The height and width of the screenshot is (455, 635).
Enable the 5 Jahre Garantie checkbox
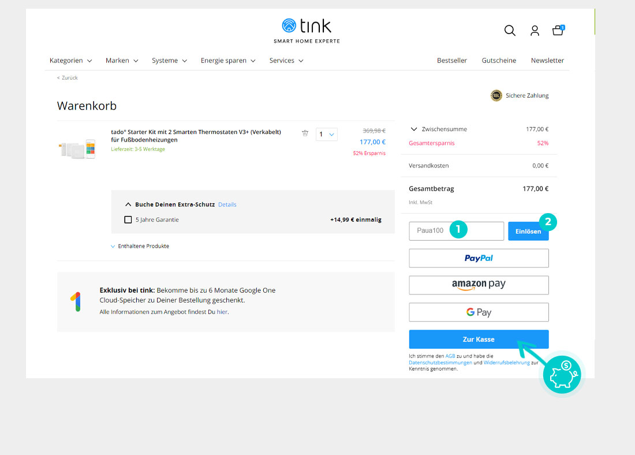[x=128, y=219]
